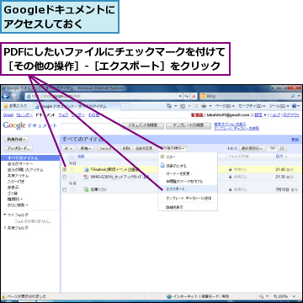The width and height of the screenshot is (303, 303).
Task: Select スター付き in the sidebar
Action: (16, 182)
